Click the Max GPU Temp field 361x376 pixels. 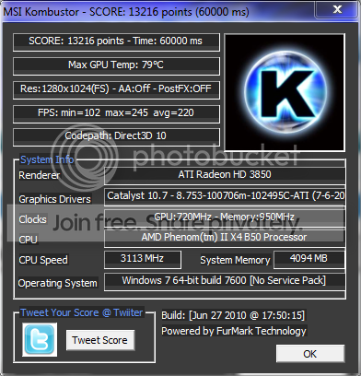[116, 66]
